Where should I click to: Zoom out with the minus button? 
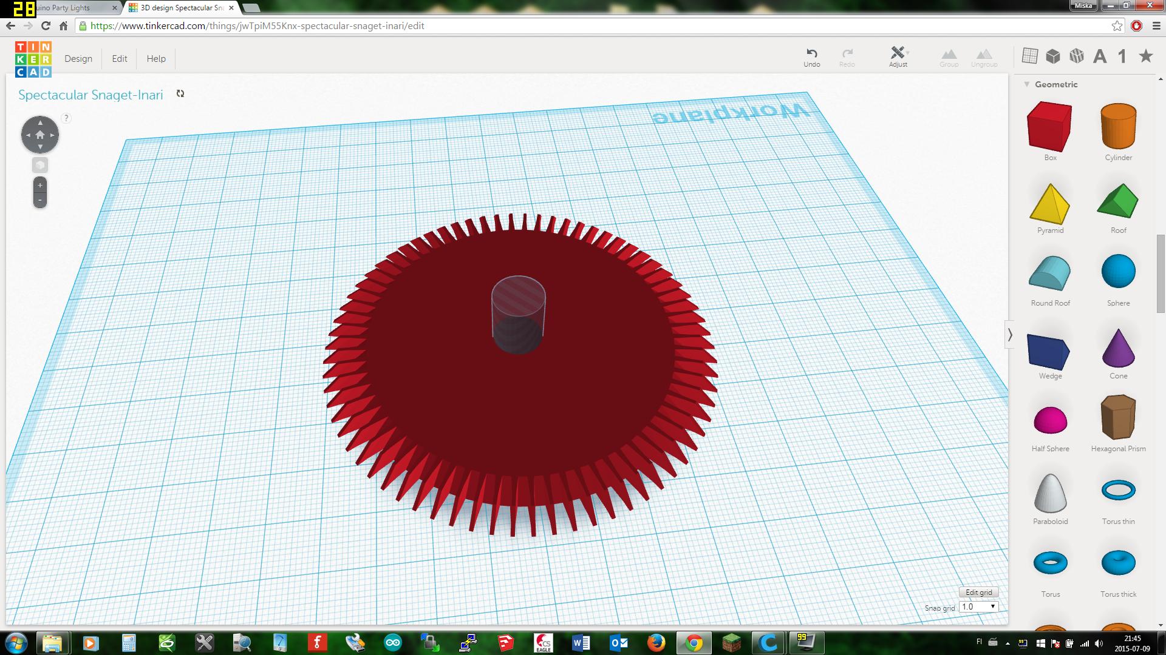click(40, 200)
